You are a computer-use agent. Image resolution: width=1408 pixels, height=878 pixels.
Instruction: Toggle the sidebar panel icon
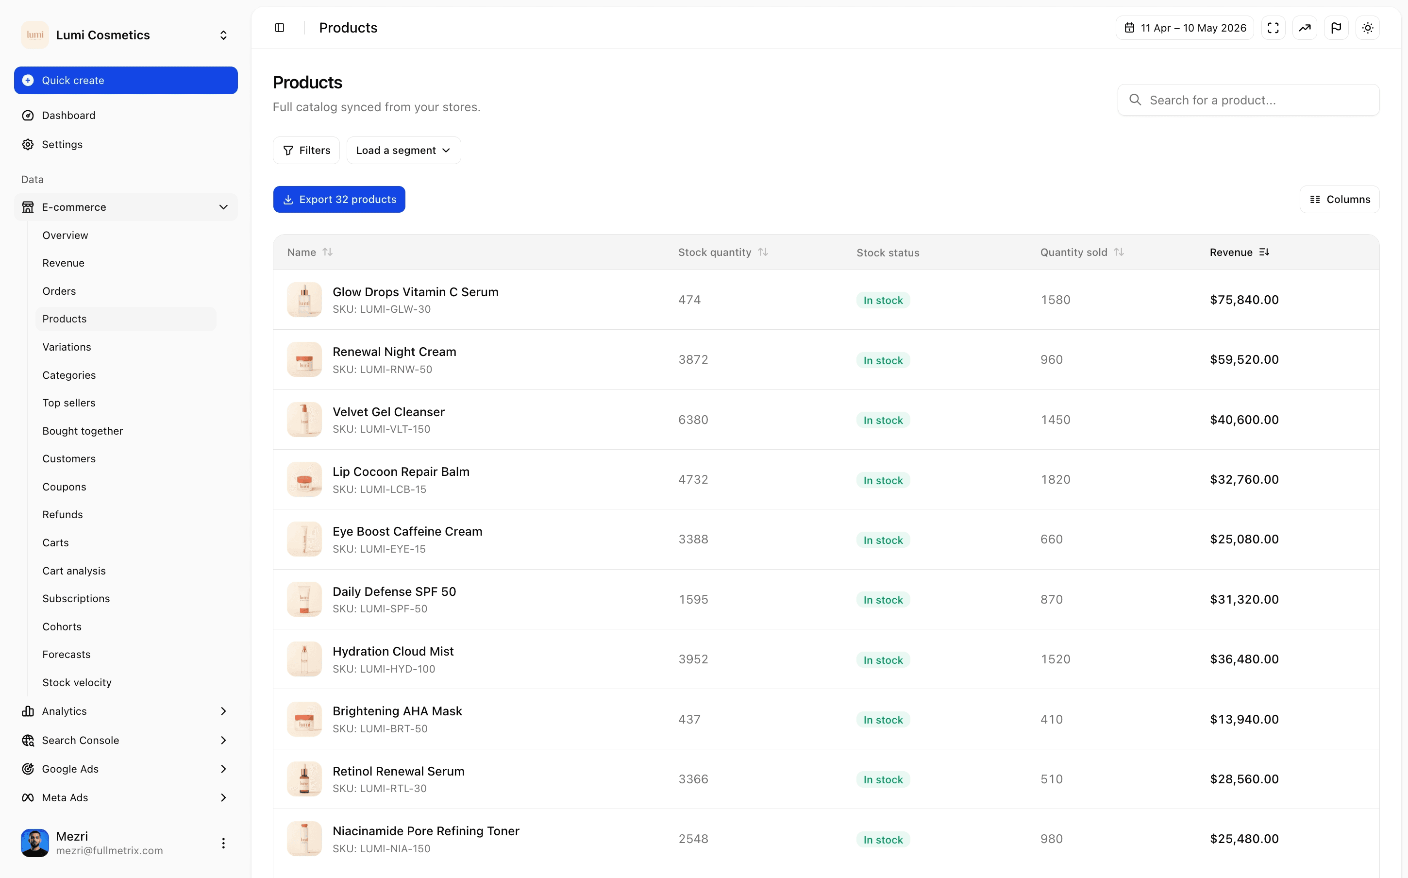[279, 28]
